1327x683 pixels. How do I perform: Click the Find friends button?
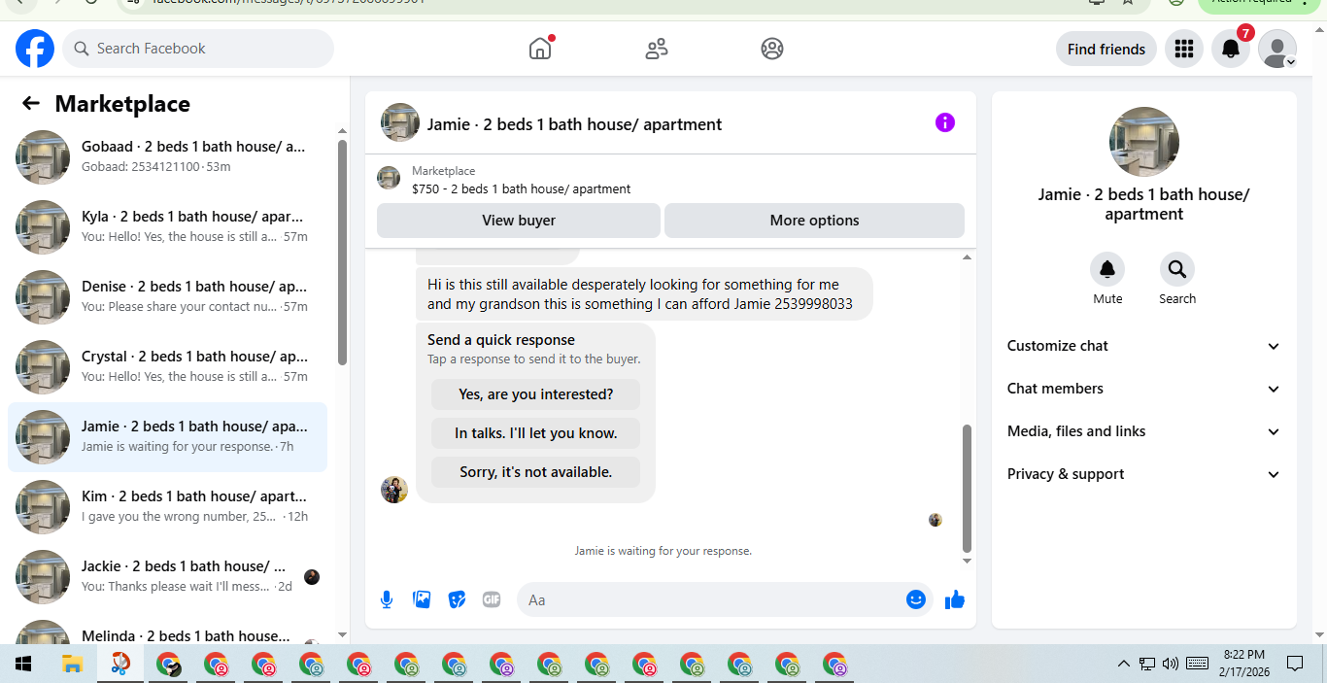1106,49
